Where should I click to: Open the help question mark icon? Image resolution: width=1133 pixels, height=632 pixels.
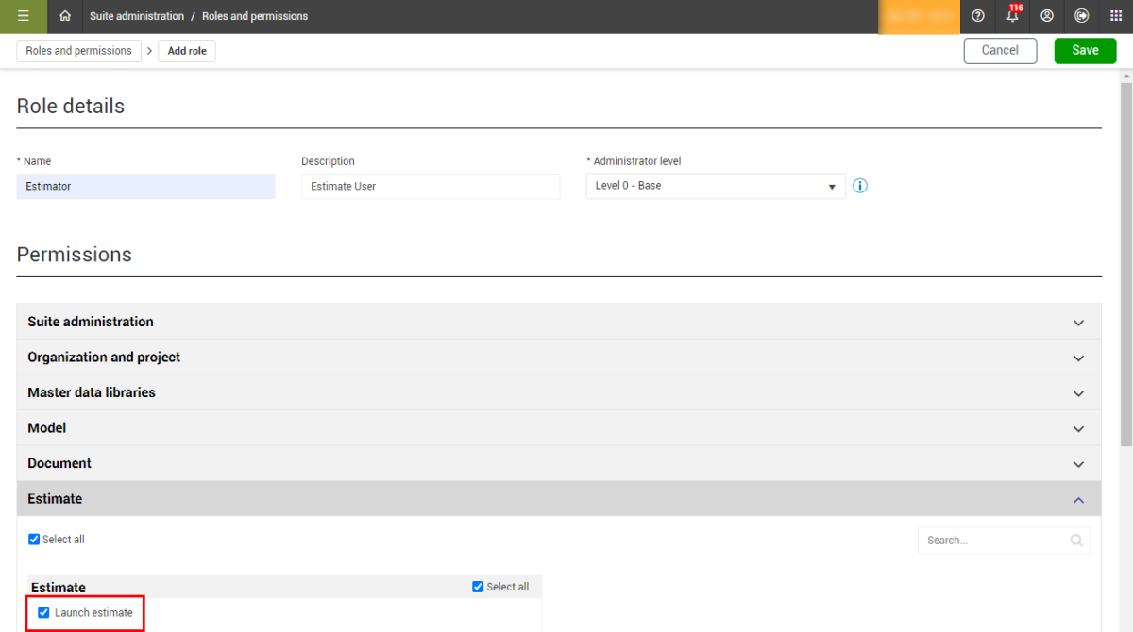(978, 16)
